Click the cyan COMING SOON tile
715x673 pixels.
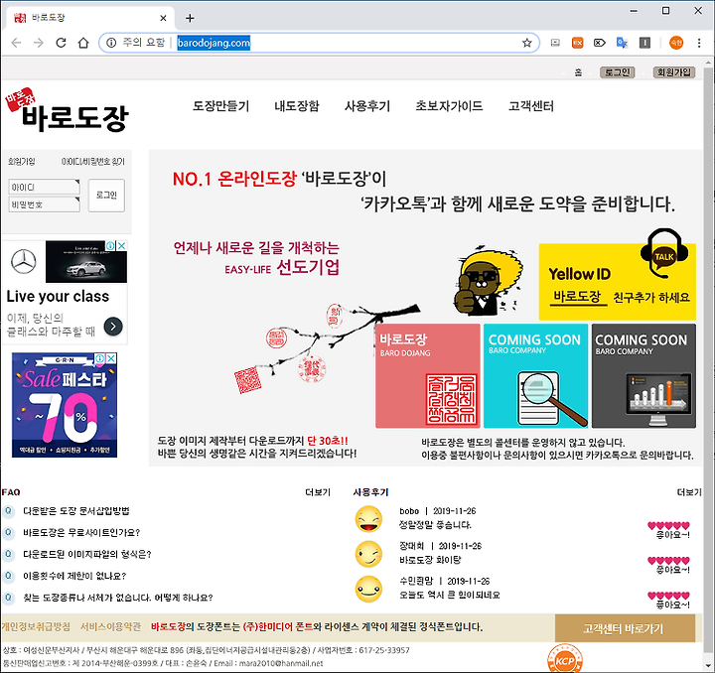tap(536, 376)
